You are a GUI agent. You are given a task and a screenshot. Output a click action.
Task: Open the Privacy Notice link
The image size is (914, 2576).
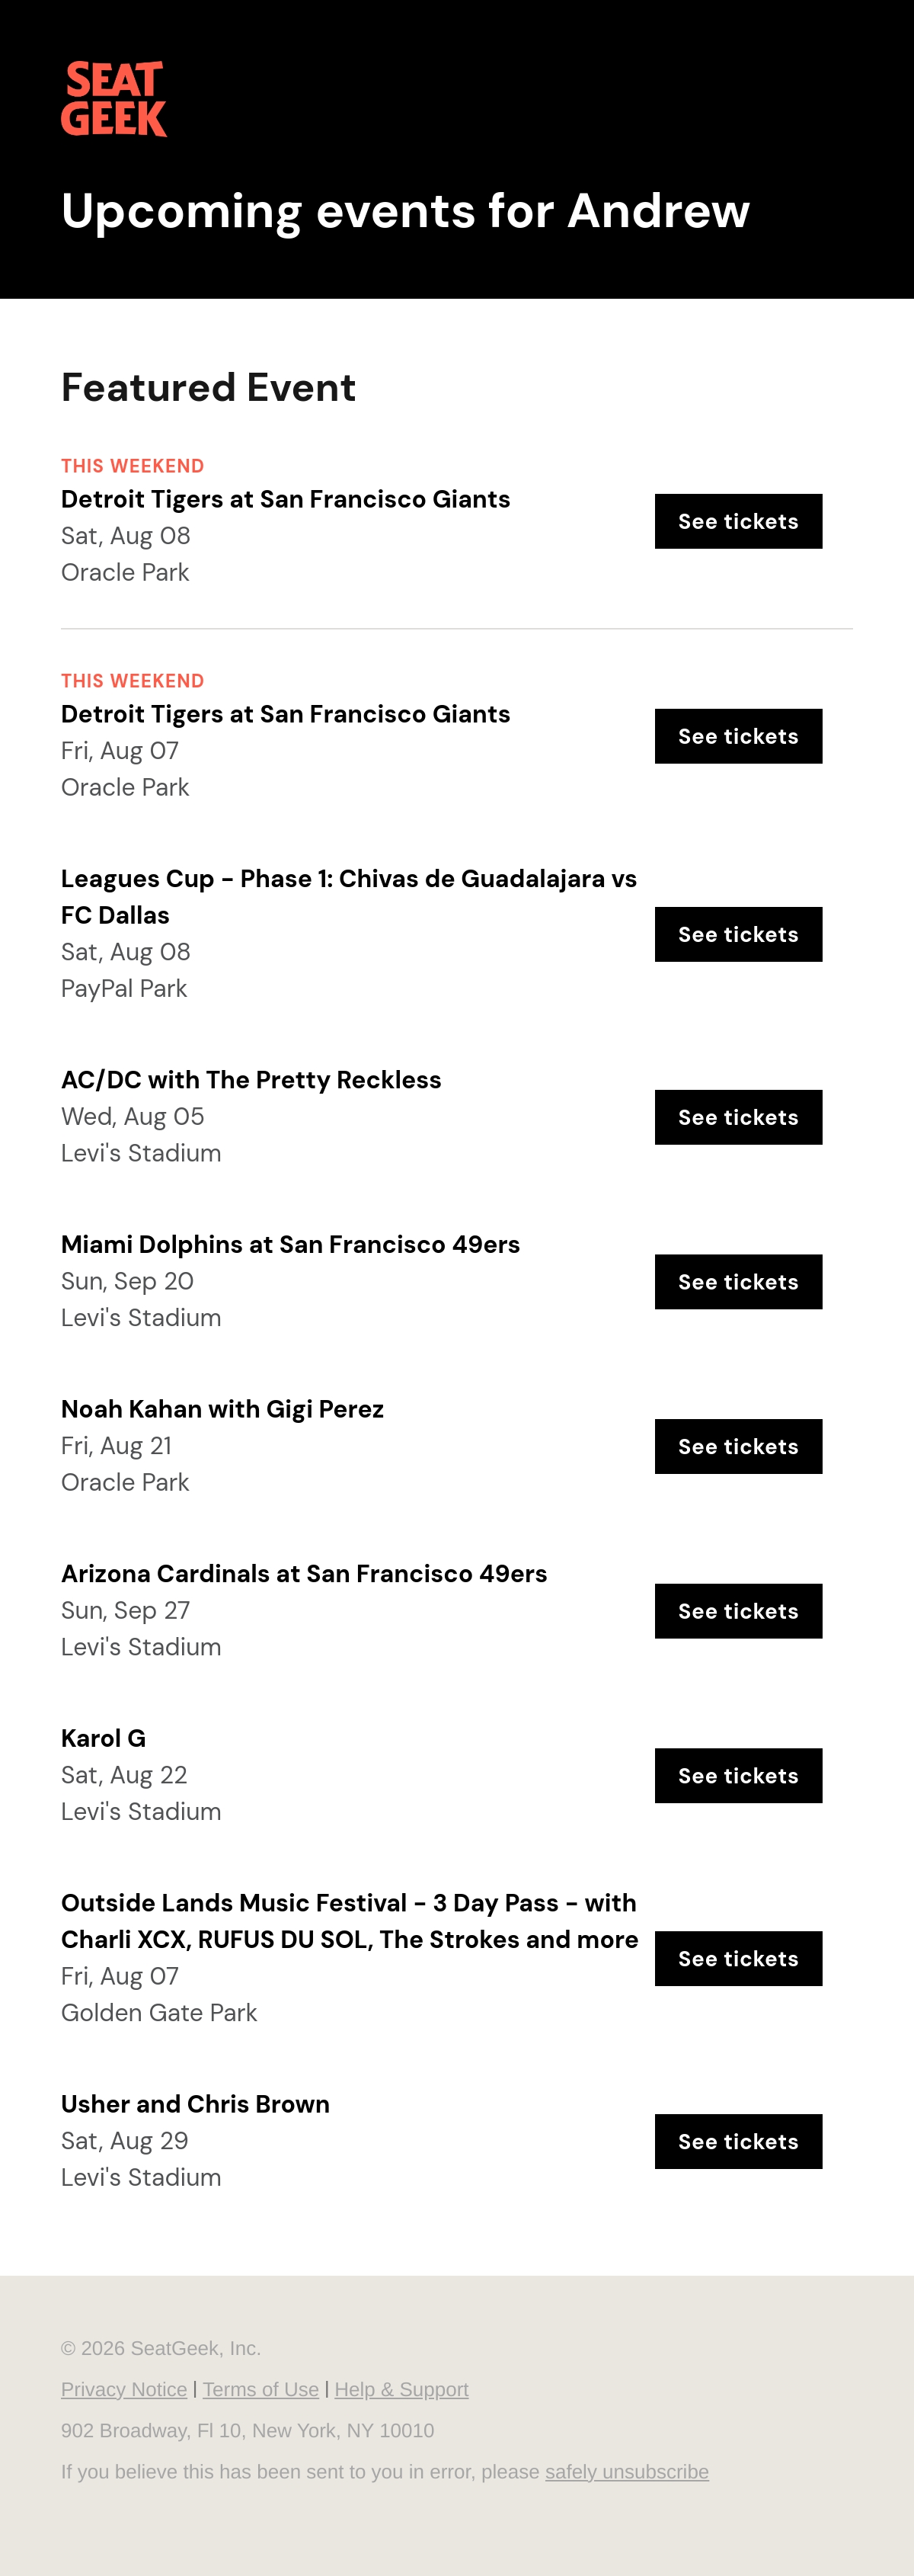pyautogui.click(x=124, y=2389)
